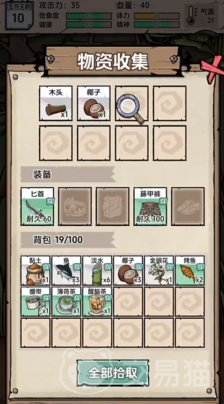
Task: Select the 绷带 bandage roll item
Action: (x=36, y=301)
